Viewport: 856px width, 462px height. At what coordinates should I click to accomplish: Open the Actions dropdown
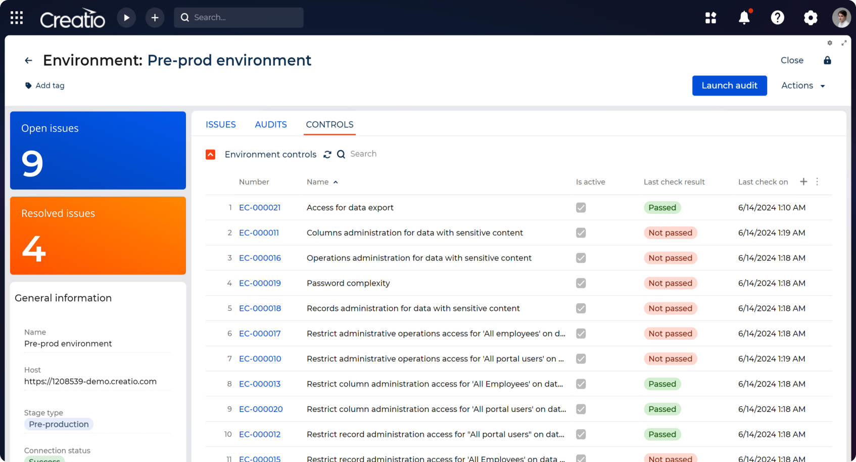803,85
